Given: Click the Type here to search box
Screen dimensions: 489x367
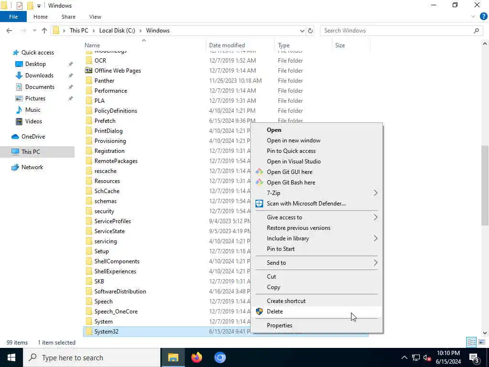Looking at the screenshot, I should coord(92,357).
